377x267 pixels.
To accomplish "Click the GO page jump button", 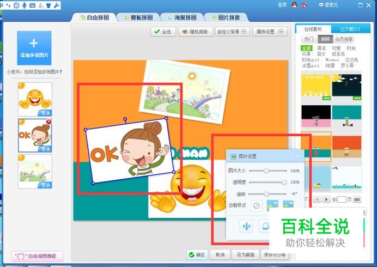I will [x=357, y=199].
